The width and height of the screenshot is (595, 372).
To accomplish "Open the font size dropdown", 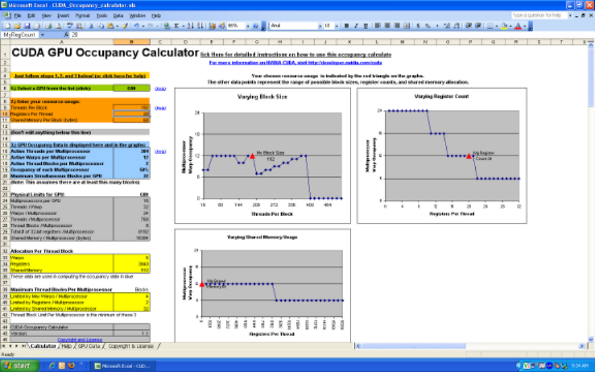I will coord(337,25).
